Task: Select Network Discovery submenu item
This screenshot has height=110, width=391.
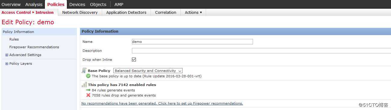Action: point(80,12)
